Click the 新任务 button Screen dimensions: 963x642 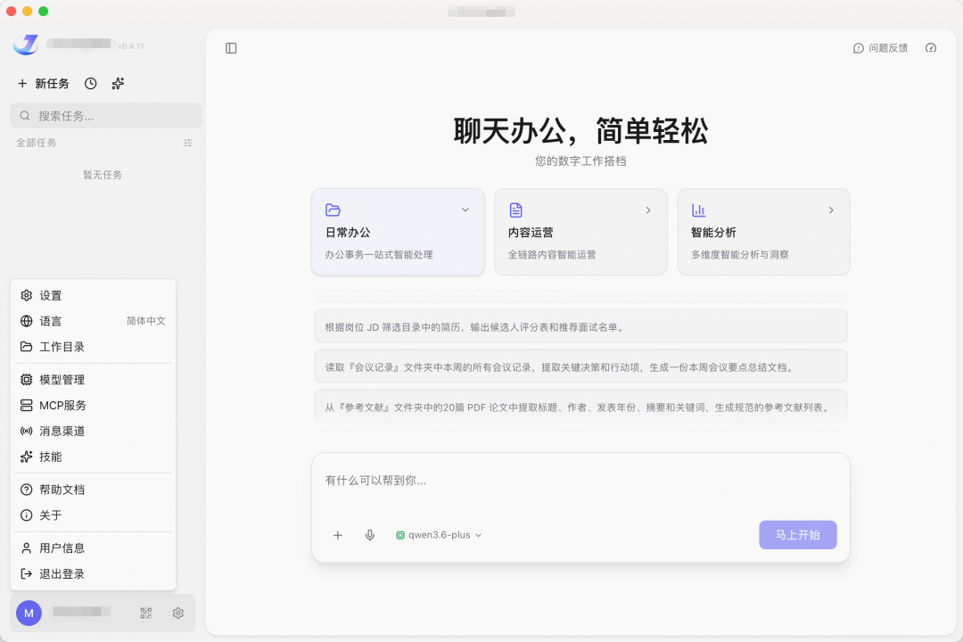[43, 84]
